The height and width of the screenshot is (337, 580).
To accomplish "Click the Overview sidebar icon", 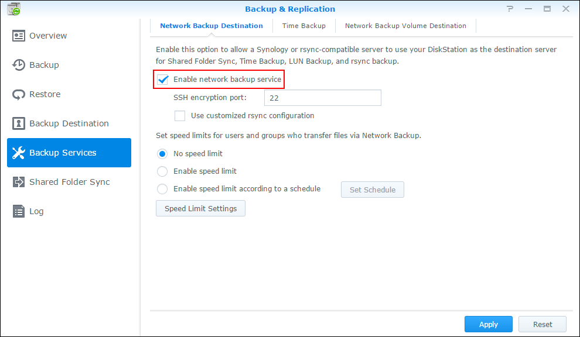I will coord(19,36).
